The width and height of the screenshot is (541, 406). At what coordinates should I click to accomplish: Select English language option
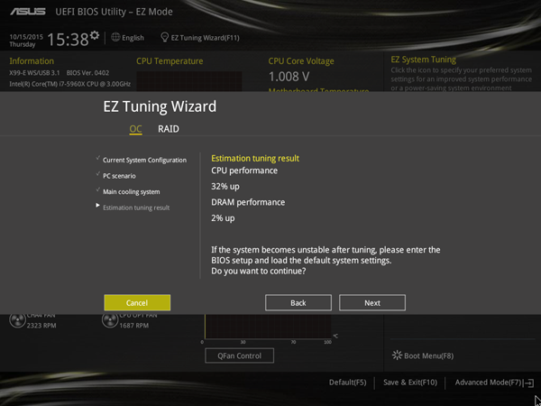click(x=133, y=38)
